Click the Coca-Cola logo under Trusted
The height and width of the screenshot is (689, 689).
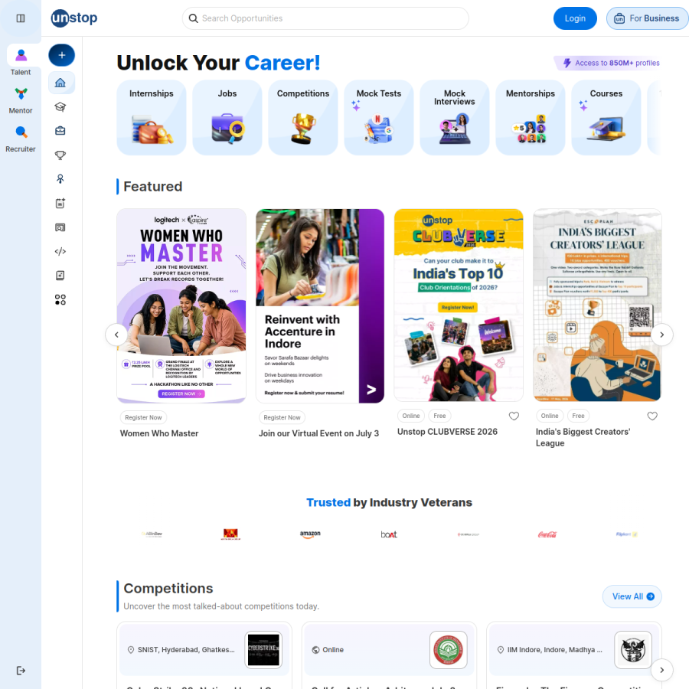547,534
